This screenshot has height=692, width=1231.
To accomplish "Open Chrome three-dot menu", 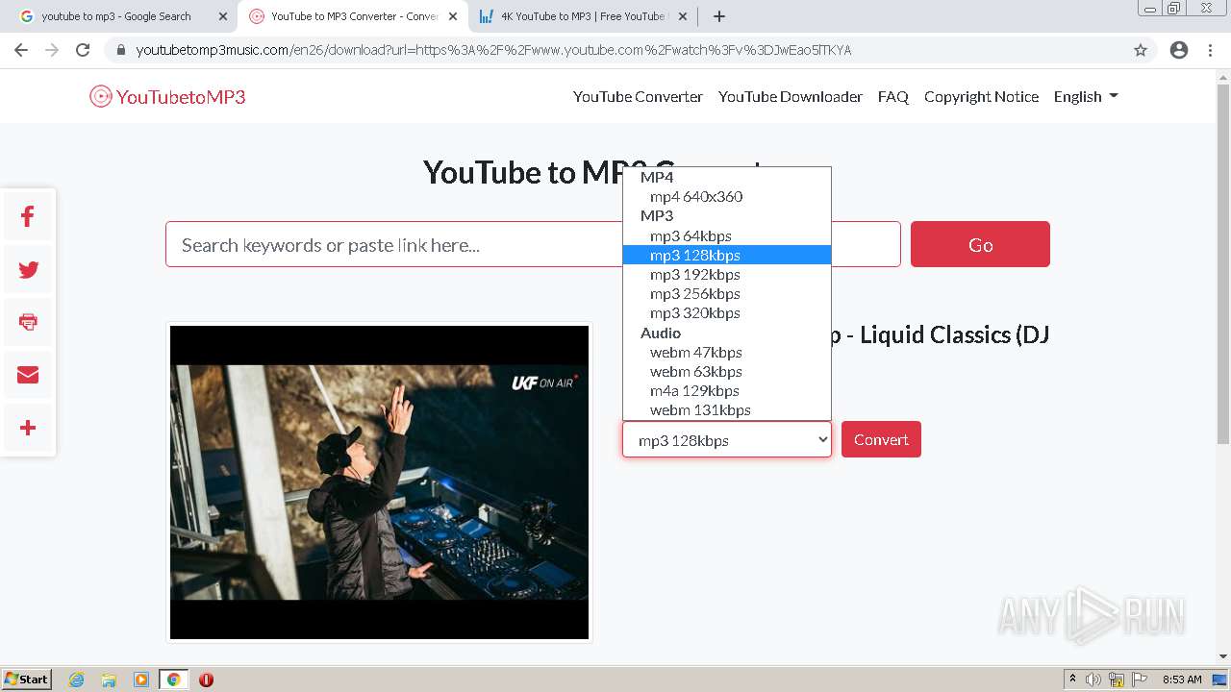I will pyautogui.click(x=1210, y=50).
